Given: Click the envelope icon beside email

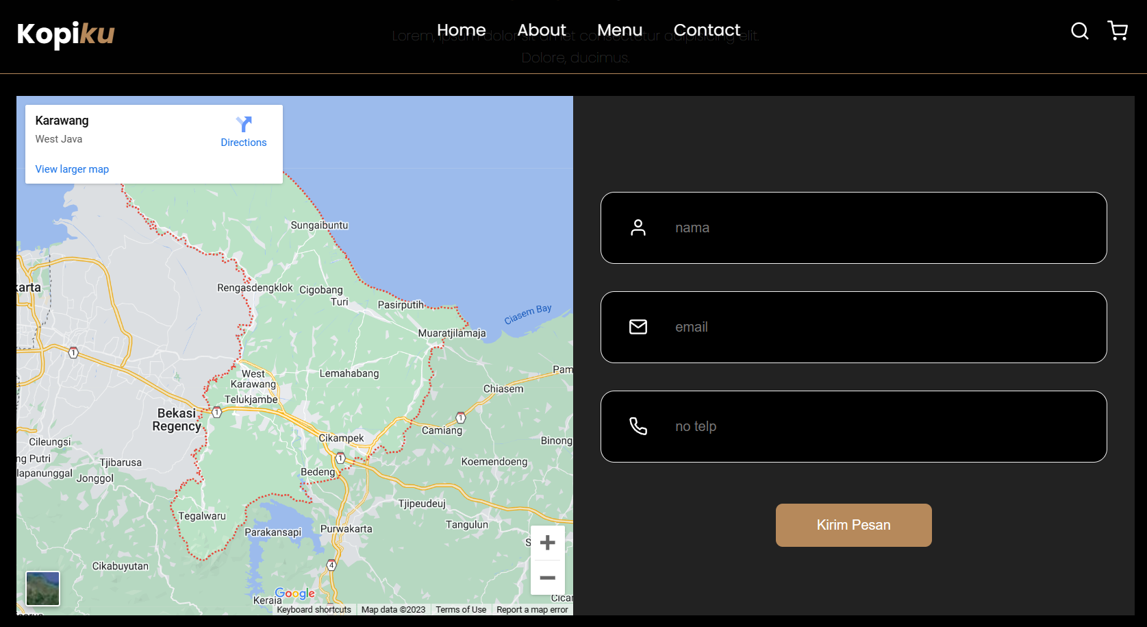Looking at the screenshot, I should 638,327.
